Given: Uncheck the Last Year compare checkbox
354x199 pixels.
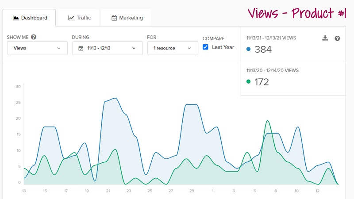Looking at the screenshot, I should tap(205, 47).
